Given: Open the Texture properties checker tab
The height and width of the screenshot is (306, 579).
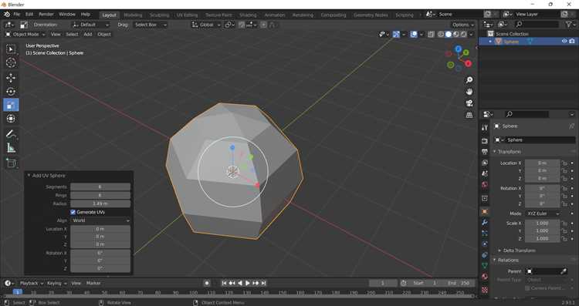Looking at the screenshot, I should [485, 290].
